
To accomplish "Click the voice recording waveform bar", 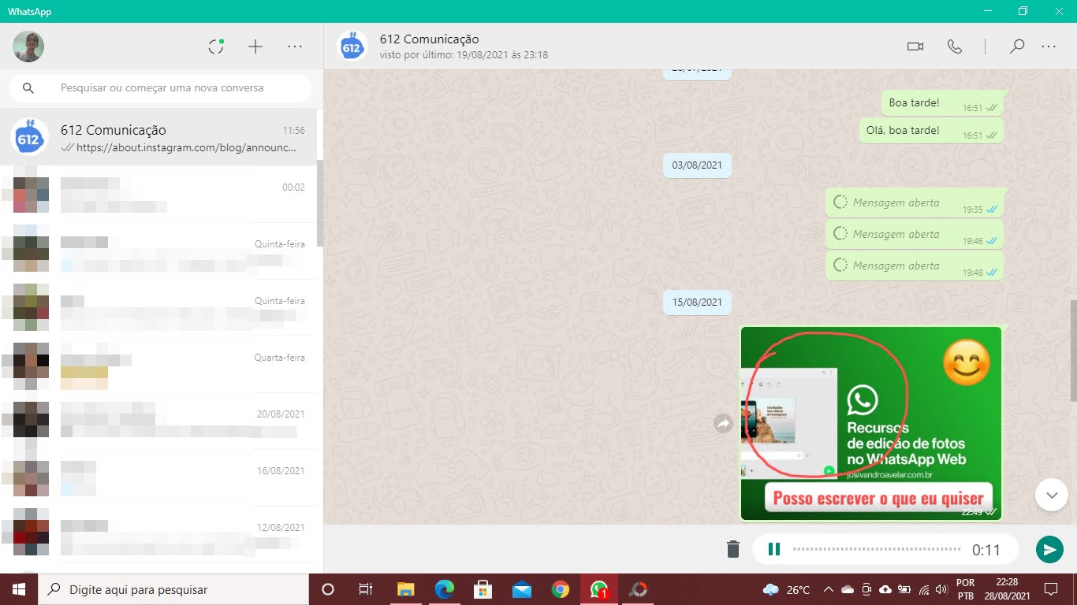I will point(877,549).
